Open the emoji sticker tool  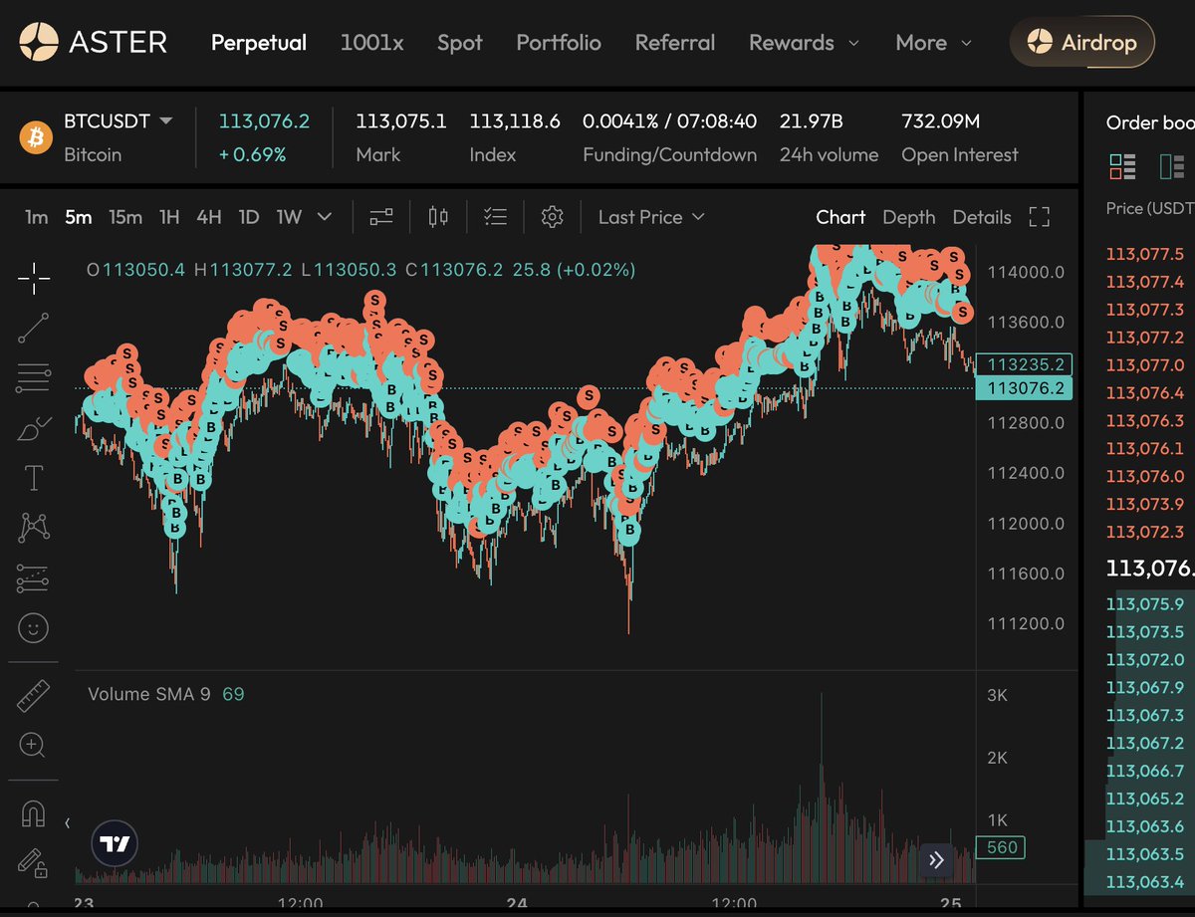(x=34, y=628)
